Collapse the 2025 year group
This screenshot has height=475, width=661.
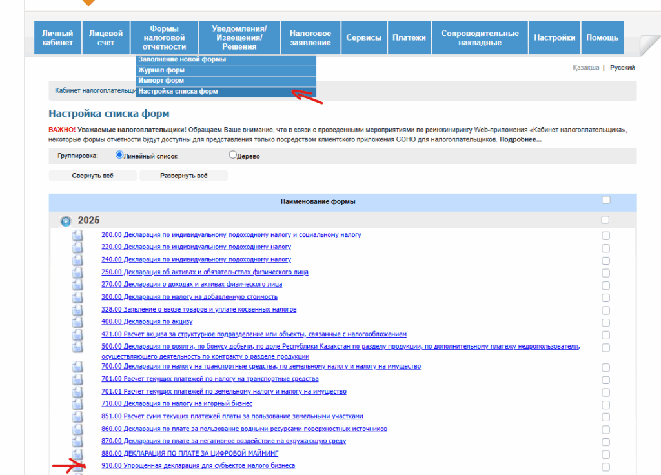click(66, 221)
